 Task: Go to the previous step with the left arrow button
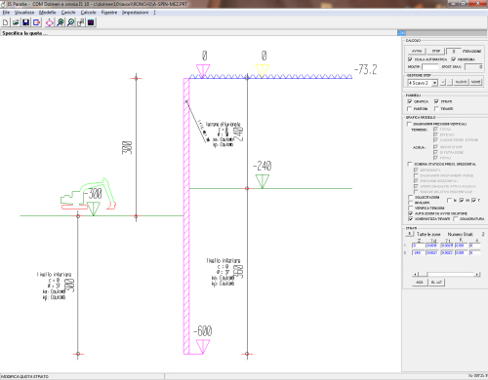coord(443,82)
